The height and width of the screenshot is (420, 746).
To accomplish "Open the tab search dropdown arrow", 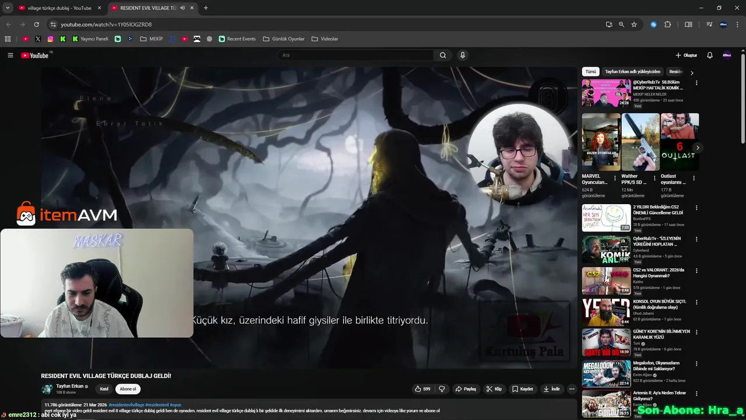I will tap(8, 8).
